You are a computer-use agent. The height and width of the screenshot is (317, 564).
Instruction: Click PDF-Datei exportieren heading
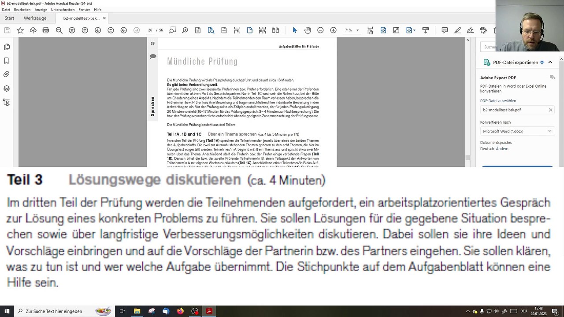[x=515, y=63]
